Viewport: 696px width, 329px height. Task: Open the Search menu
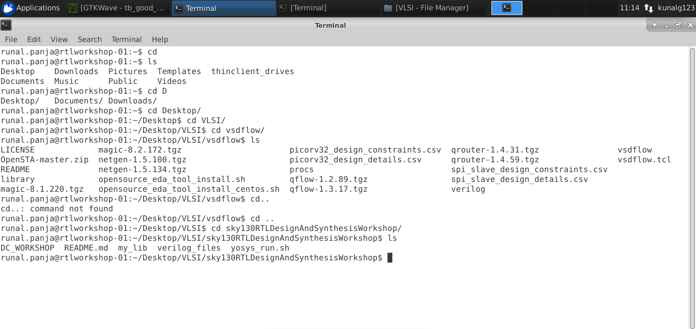click(x=89, y=39)
